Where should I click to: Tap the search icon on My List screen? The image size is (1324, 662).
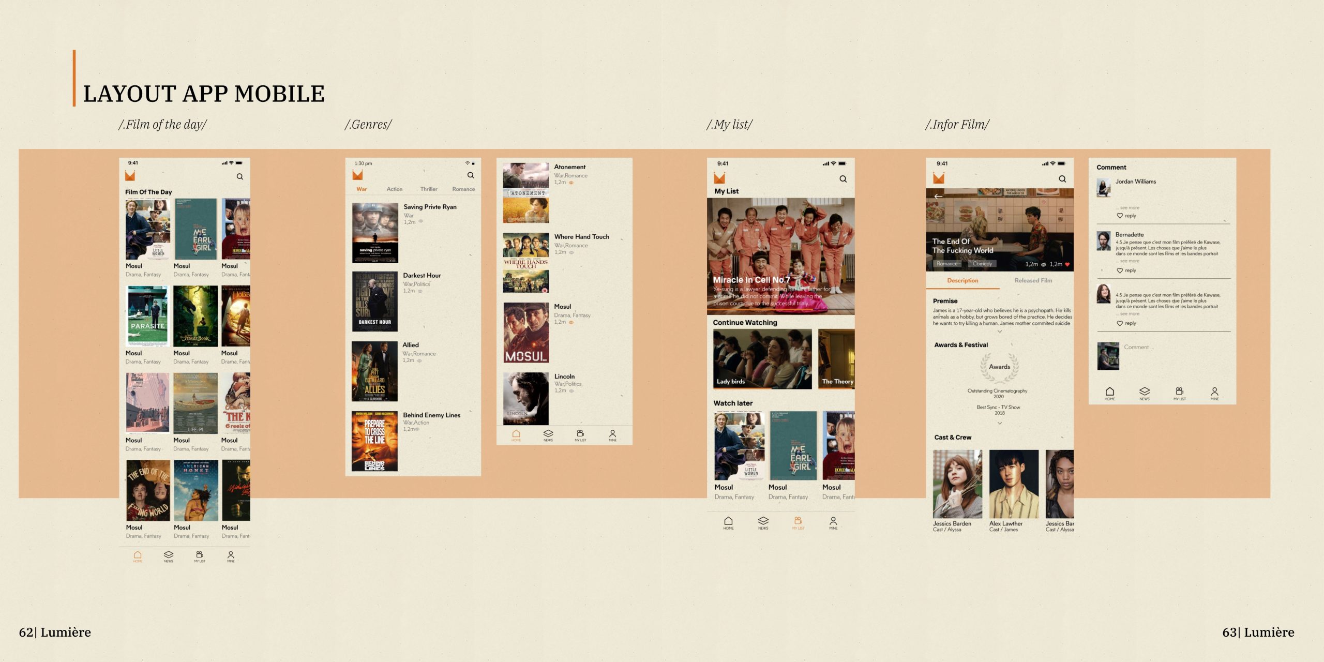coord(843,179)
